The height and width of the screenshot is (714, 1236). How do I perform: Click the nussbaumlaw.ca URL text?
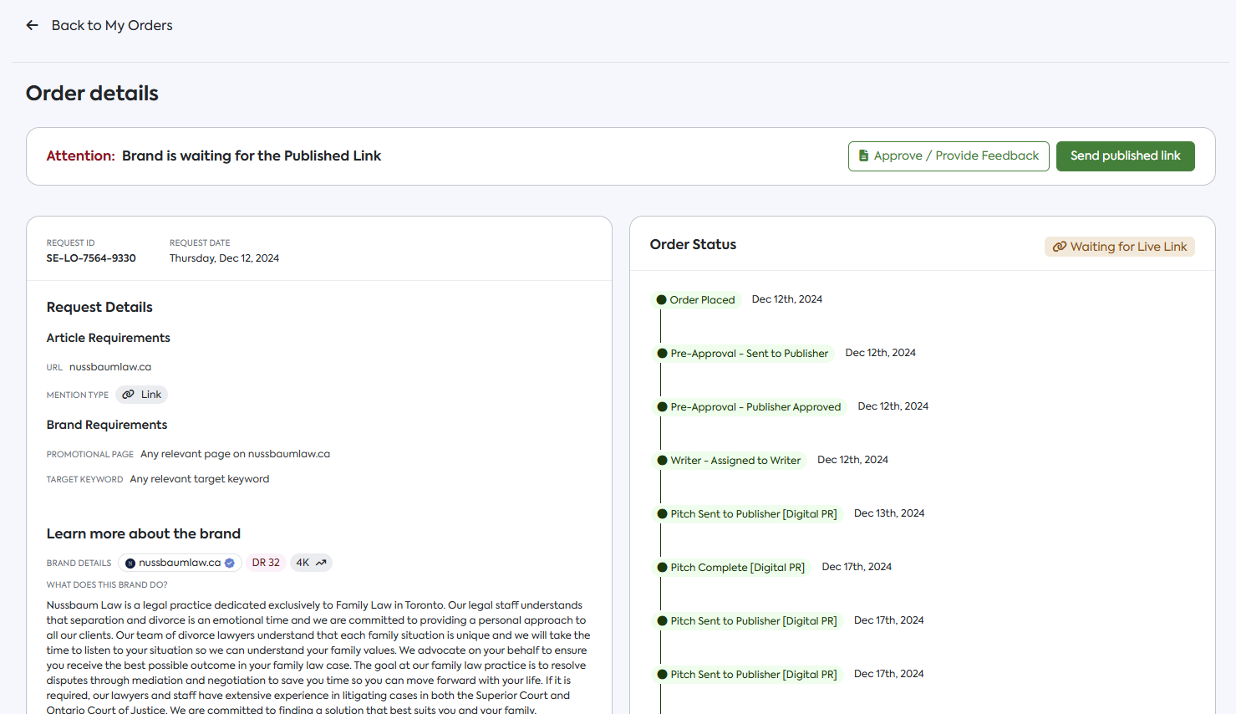(110, 367)
